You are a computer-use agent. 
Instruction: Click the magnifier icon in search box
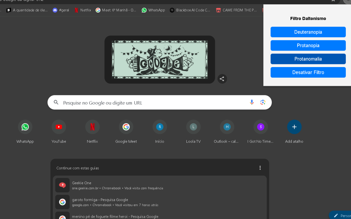point(56,102)
